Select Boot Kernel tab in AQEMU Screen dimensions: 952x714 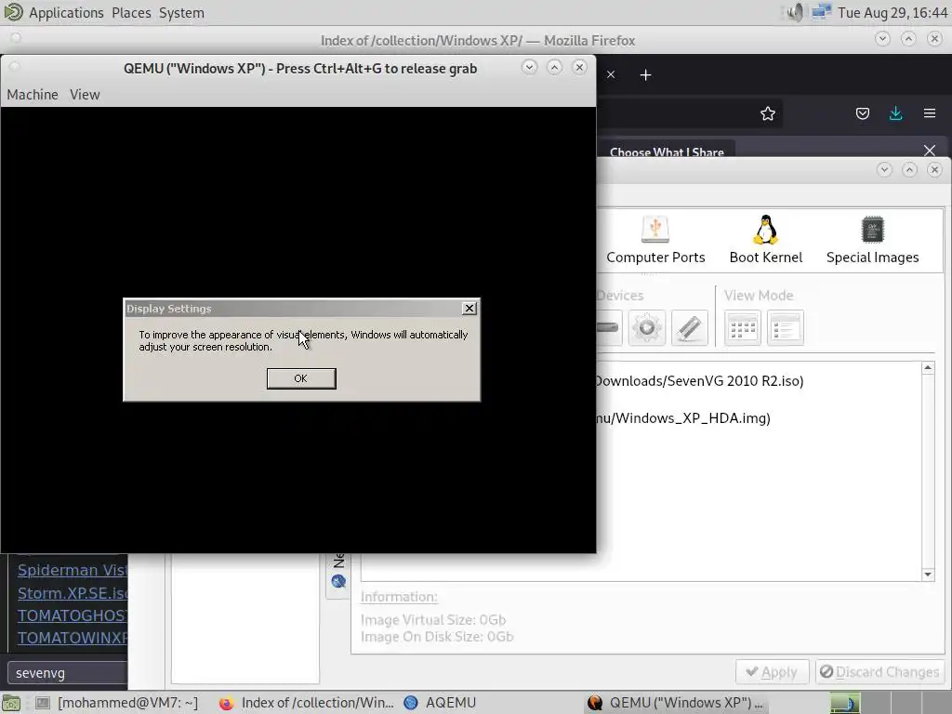point(766,241)
